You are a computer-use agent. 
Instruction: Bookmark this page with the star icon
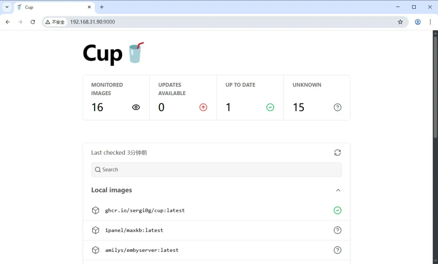coord(400,22)
